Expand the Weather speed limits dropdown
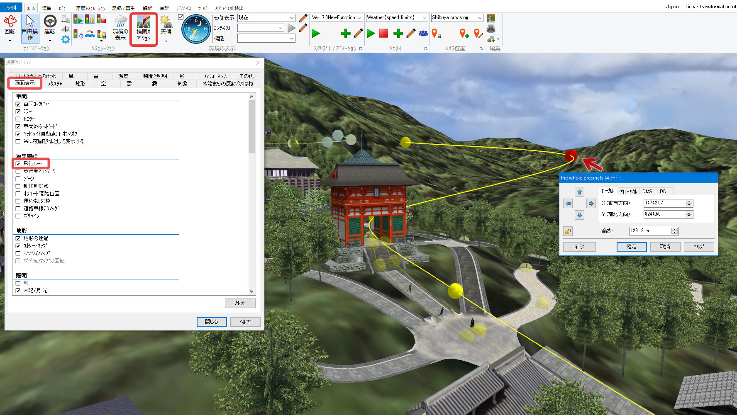 coord(397,18)
